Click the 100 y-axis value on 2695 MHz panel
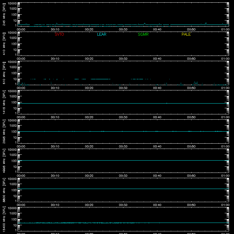 click(x=14, y=132)
